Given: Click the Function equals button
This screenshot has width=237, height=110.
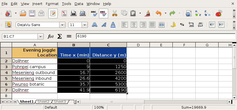Looking at the screenshot, I should 69,36.
